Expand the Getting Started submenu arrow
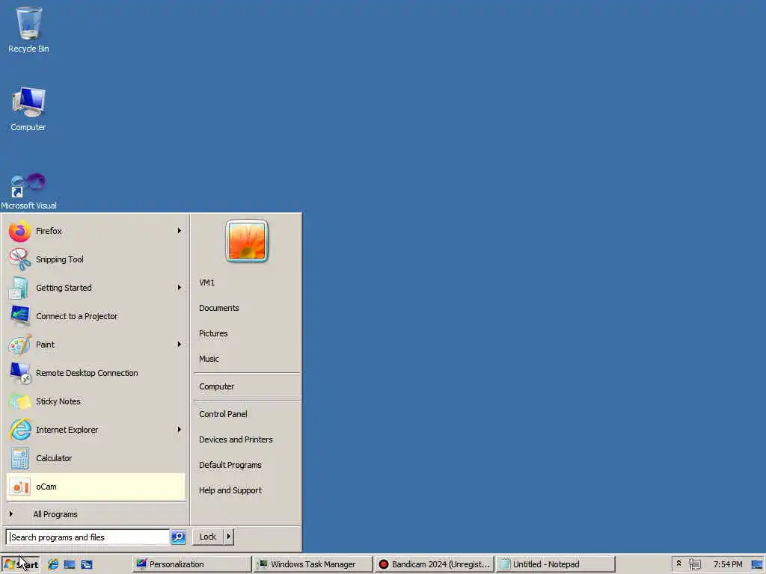This screenshot has height=574, width=766. pos(180,288)
